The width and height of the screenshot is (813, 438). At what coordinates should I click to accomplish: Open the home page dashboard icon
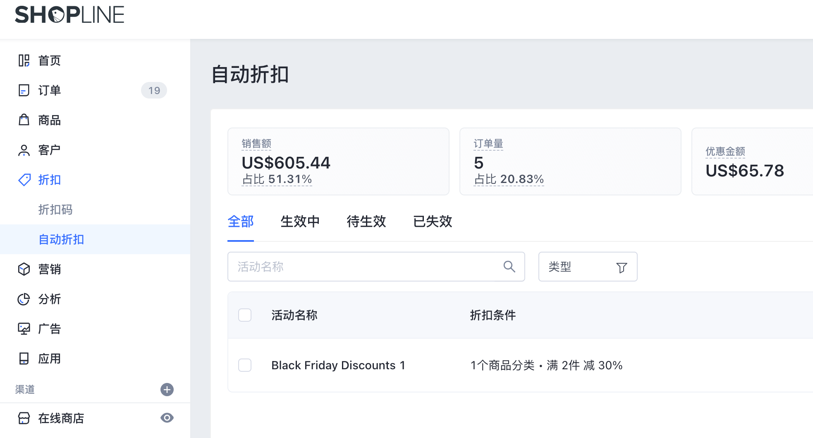pyautogui.click(x=24, y=60)
